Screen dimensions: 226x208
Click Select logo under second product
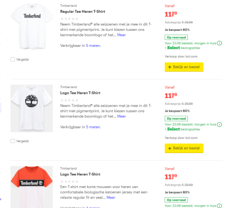[174, 129]
